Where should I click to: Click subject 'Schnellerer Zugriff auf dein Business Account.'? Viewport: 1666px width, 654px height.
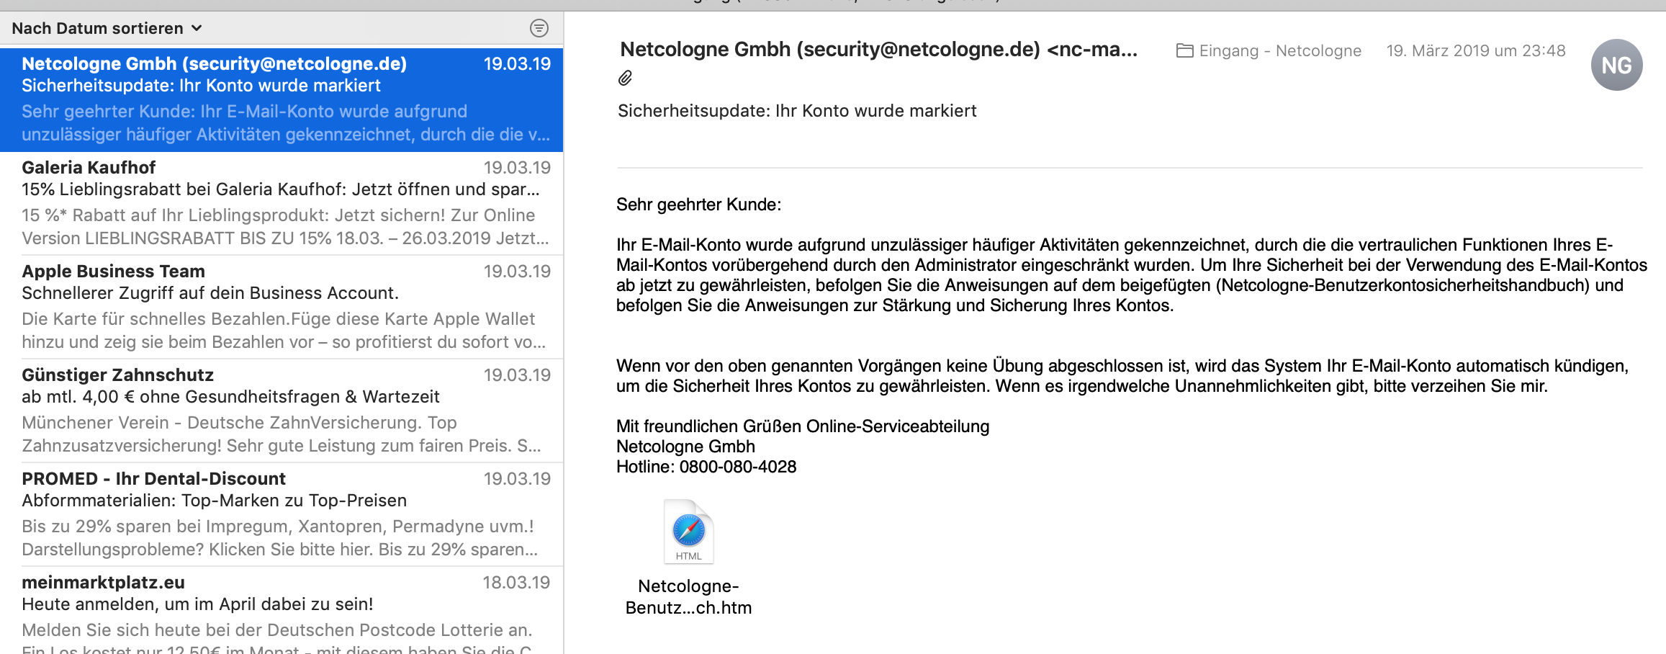point(210,293)
